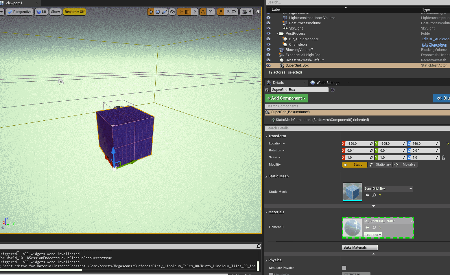Switch to the Viewport 1 tab

click(14, 3)
